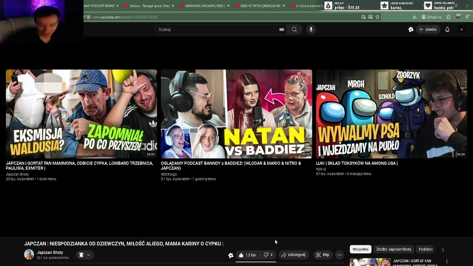
Task: Open the NEEXcsgo channel link
Action: coord(169,174)
